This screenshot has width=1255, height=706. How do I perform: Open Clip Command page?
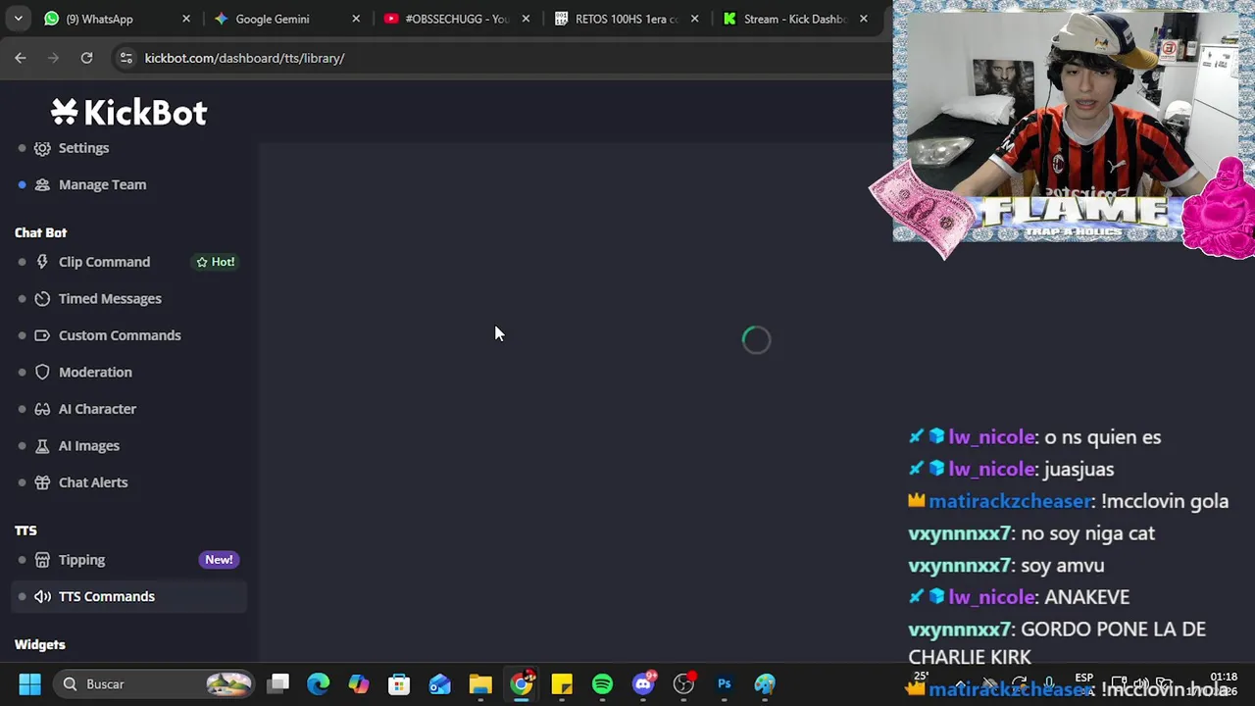tap(104, 262)
